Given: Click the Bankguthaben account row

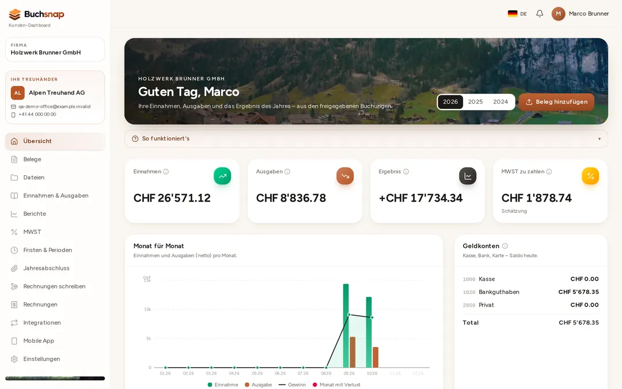Looking at the screenshot, I should (531, 292).
